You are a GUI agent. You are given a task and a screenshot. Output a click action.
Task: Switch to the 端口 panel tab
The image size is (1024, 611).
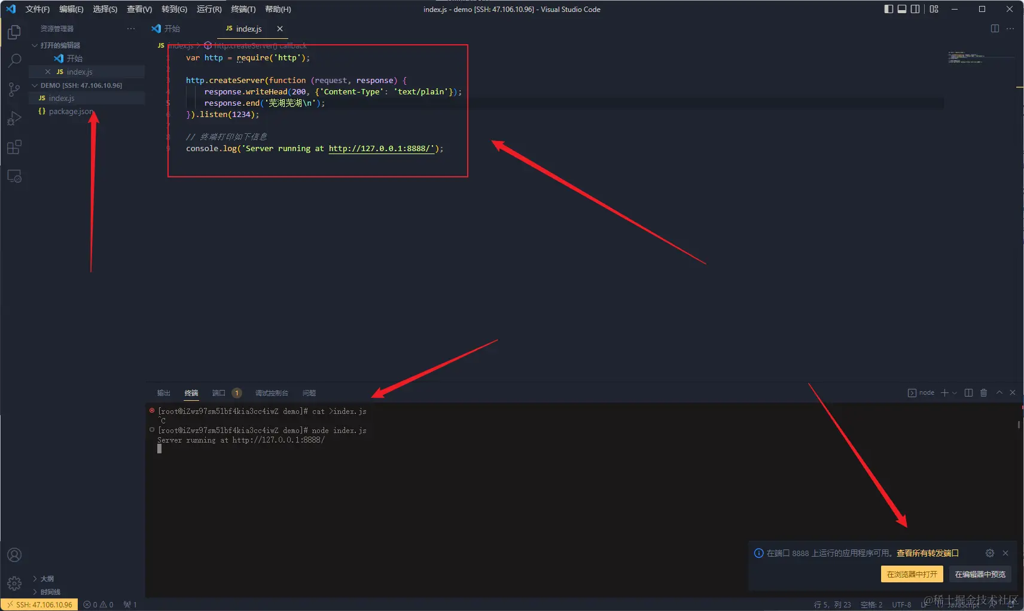(x=226, y=393)
